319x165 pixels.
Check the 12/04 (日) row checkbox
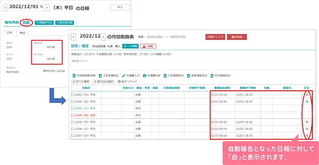point(72,115)
